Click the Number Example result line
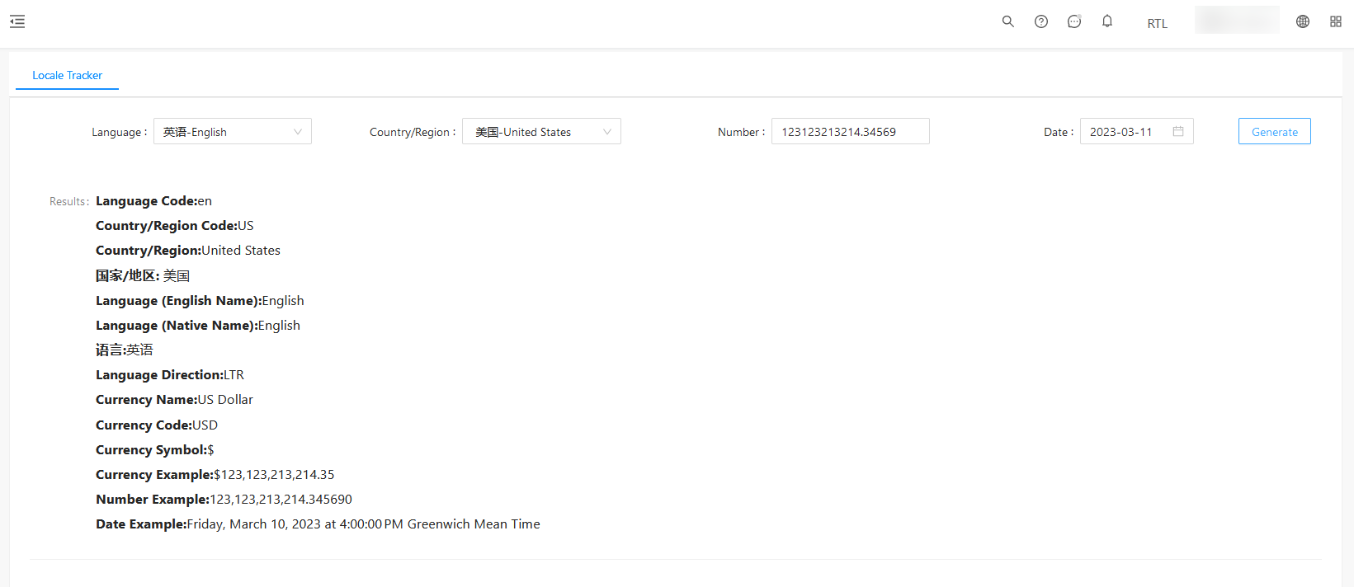 point(224,500)
